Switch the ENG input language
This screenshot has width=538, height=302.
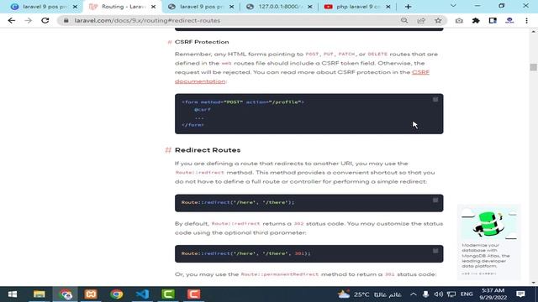467,294
